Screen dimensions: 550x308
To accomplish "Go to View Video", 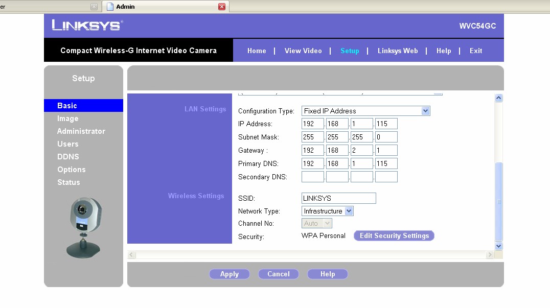I will [303, 51].
